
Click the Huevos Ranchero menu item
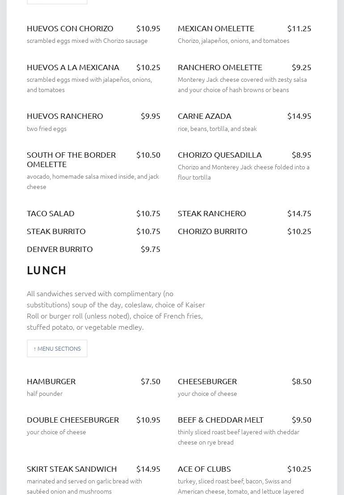point(65,116)
